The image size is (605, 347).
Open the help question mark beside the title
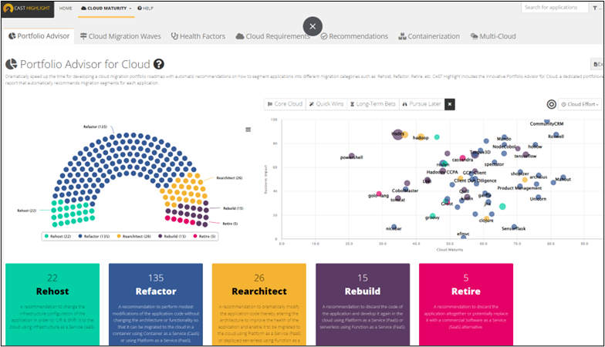point(158,65)
